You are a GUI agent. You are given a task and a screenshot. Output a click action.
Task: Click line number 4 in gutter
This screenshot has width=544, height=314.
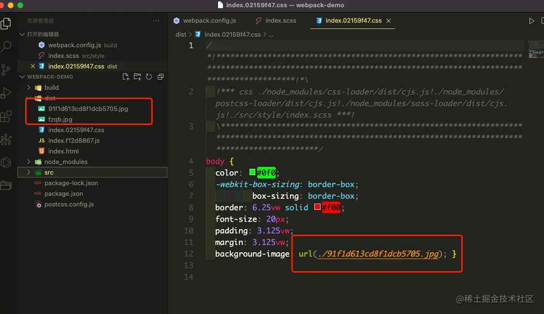[x=191, y=161]
